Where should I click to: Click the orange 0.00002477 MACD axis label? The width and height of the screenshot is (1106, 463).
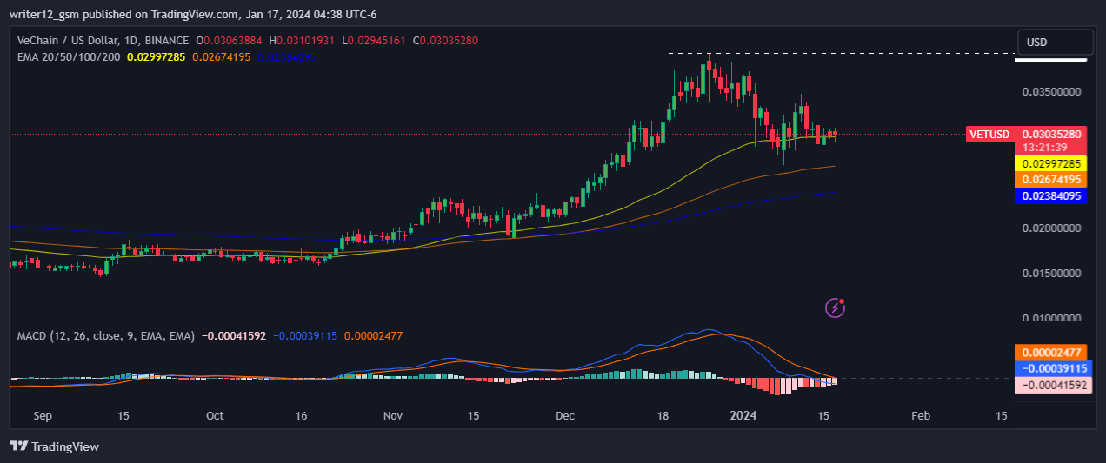click(1051, 353)
